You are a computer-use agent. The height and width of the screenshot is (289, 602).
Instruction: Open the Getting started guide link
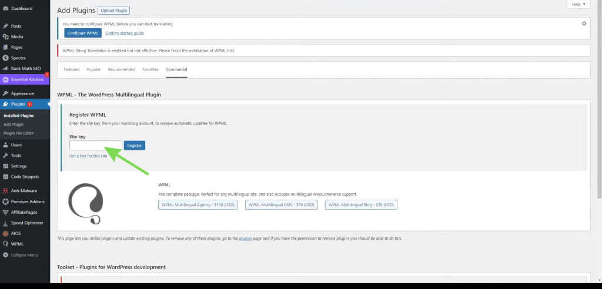pos(125,33)
